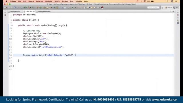
Task: Maximize the editor area icon
Action: point(173,11)
